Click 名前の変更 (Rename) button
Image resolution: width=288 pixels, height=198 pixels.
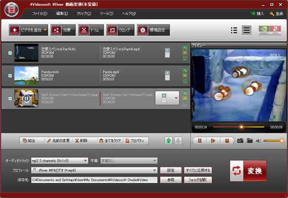tap(59, 141)
